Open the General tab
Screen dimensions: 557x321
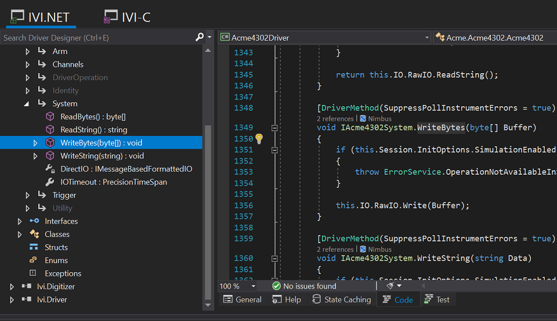[243, 300]
